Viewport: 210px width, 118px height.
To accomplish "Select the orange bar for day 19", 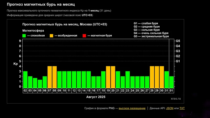I will coord(108,77).
